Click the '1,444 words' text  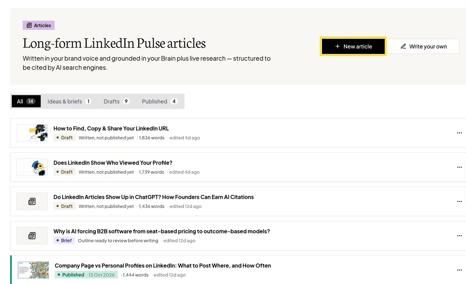pos(136,275)
